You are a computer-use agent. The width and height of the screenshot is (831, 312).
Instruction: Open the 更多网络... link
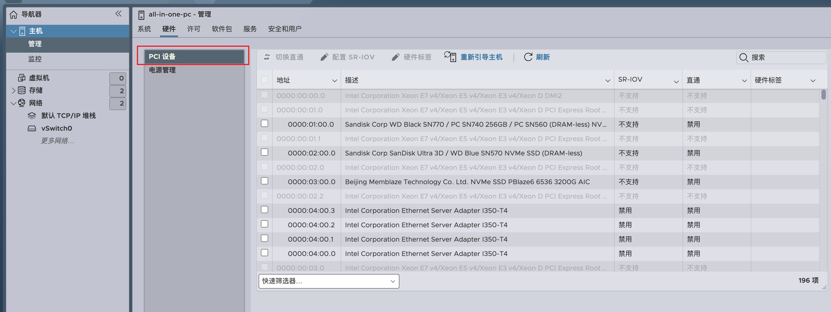[x=57, y=141]
